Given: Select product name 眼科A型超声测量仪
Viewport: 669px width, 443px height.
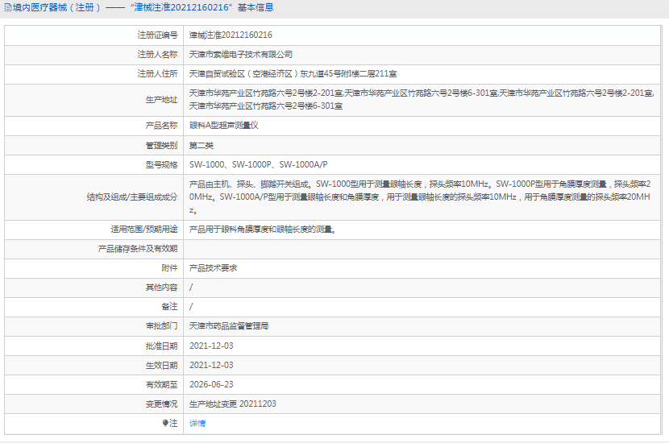Looking at the screenshot, I should 223,126.
